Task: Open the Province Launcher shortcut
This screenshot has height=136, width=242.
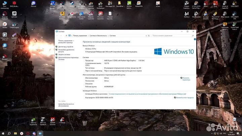Action: [100, 15]
